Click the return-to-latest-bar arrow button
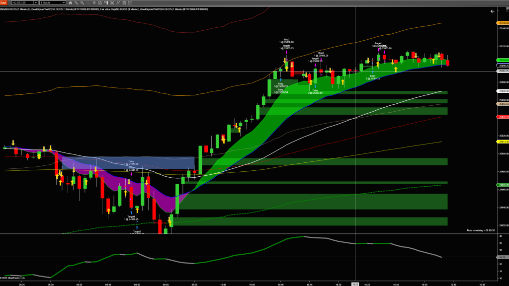Image resolution: width=509 pixels, height=286 pixels. (x=492, y=11)
